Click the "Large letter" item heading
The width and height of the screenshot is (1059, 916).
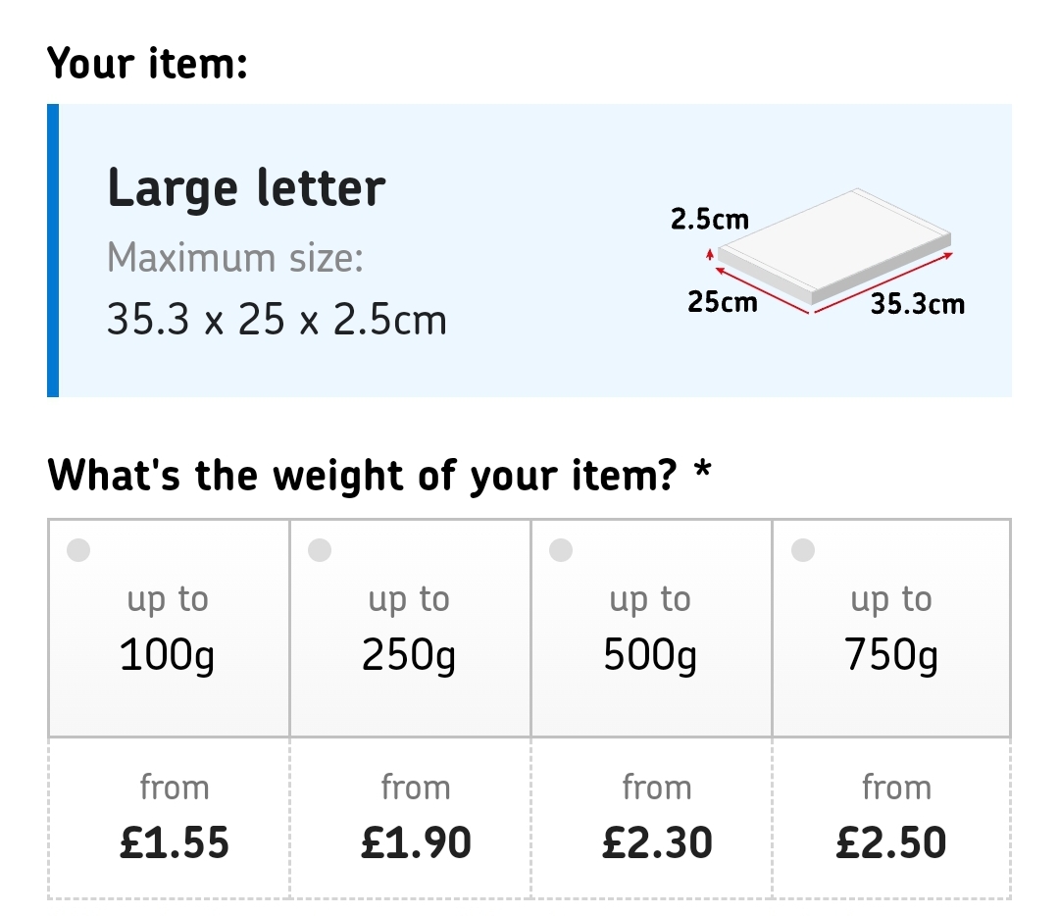[x=246, y=188]
